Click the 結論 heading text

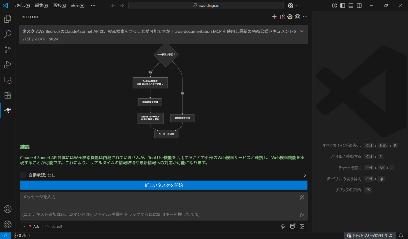(25, 147)
